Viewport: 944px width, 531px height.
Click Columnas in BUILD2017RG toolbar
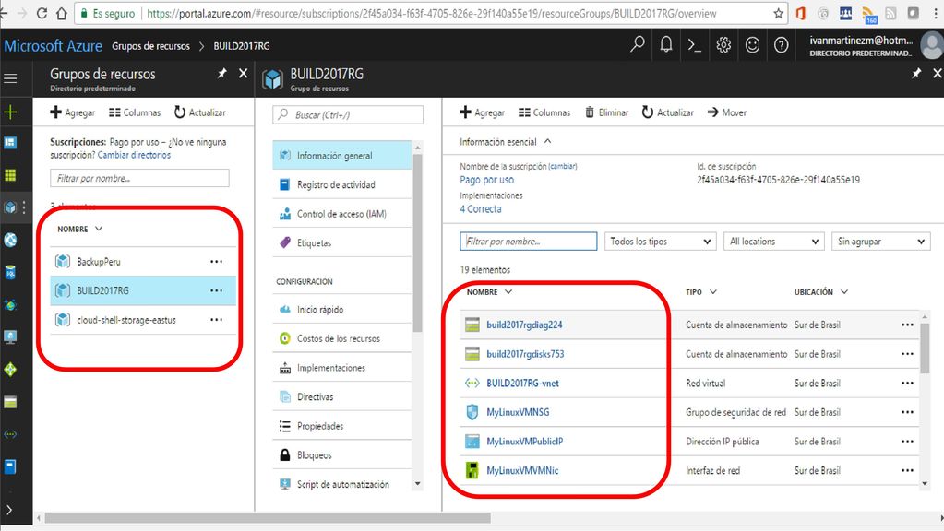(544, 112)
